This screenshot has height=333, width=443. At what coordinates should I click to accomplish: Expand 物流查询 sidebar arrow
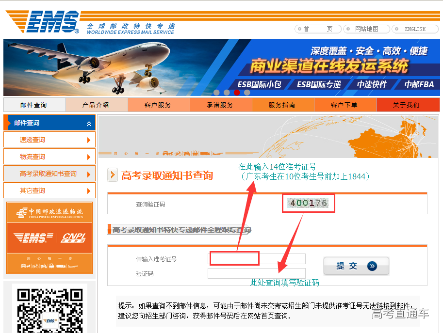89,157
